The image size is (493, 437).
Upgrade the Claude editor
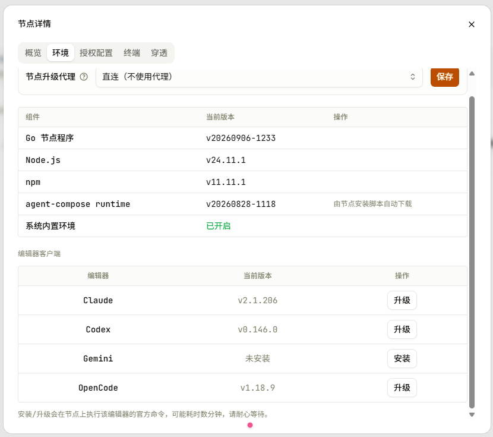tap(402, 300)
